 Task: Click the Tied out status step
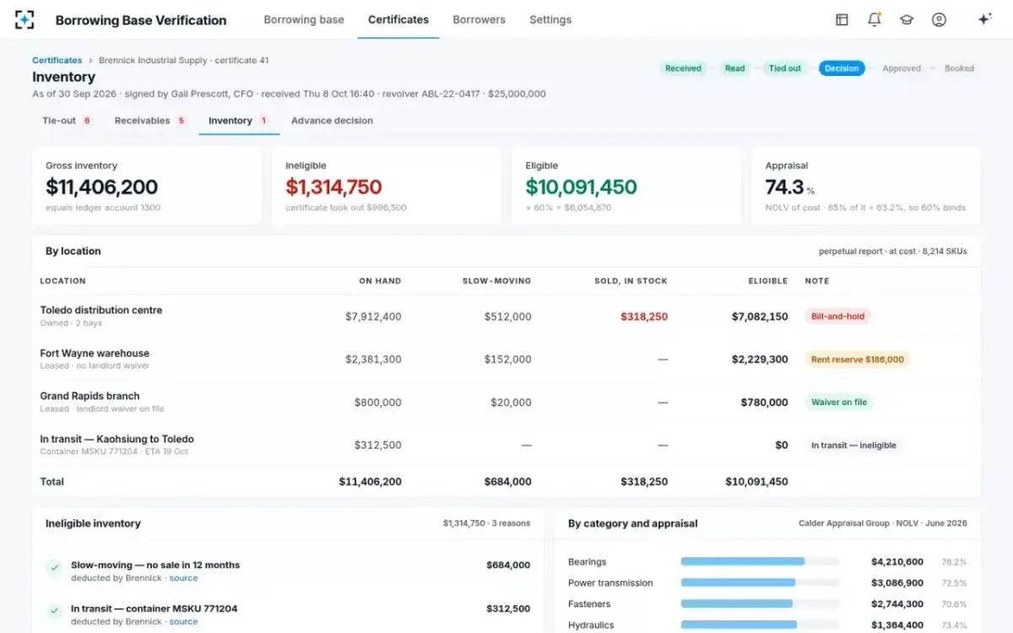[785, 68]
